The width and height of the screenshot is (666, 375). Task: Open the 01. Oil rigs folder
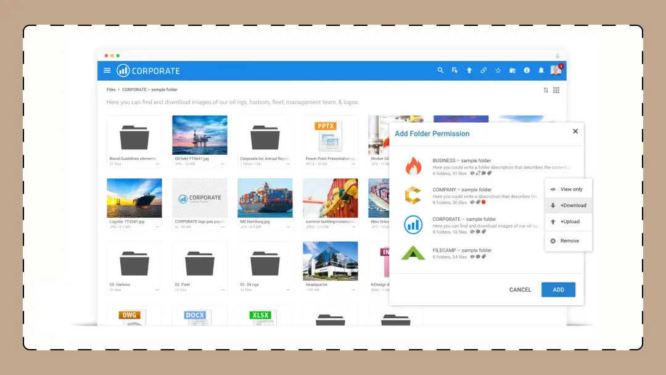tap(265, 263)
